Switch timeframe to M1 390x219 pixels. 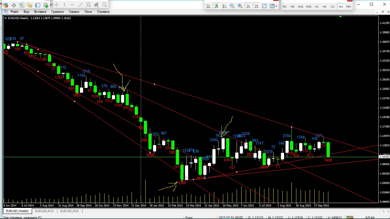[285, 7]
